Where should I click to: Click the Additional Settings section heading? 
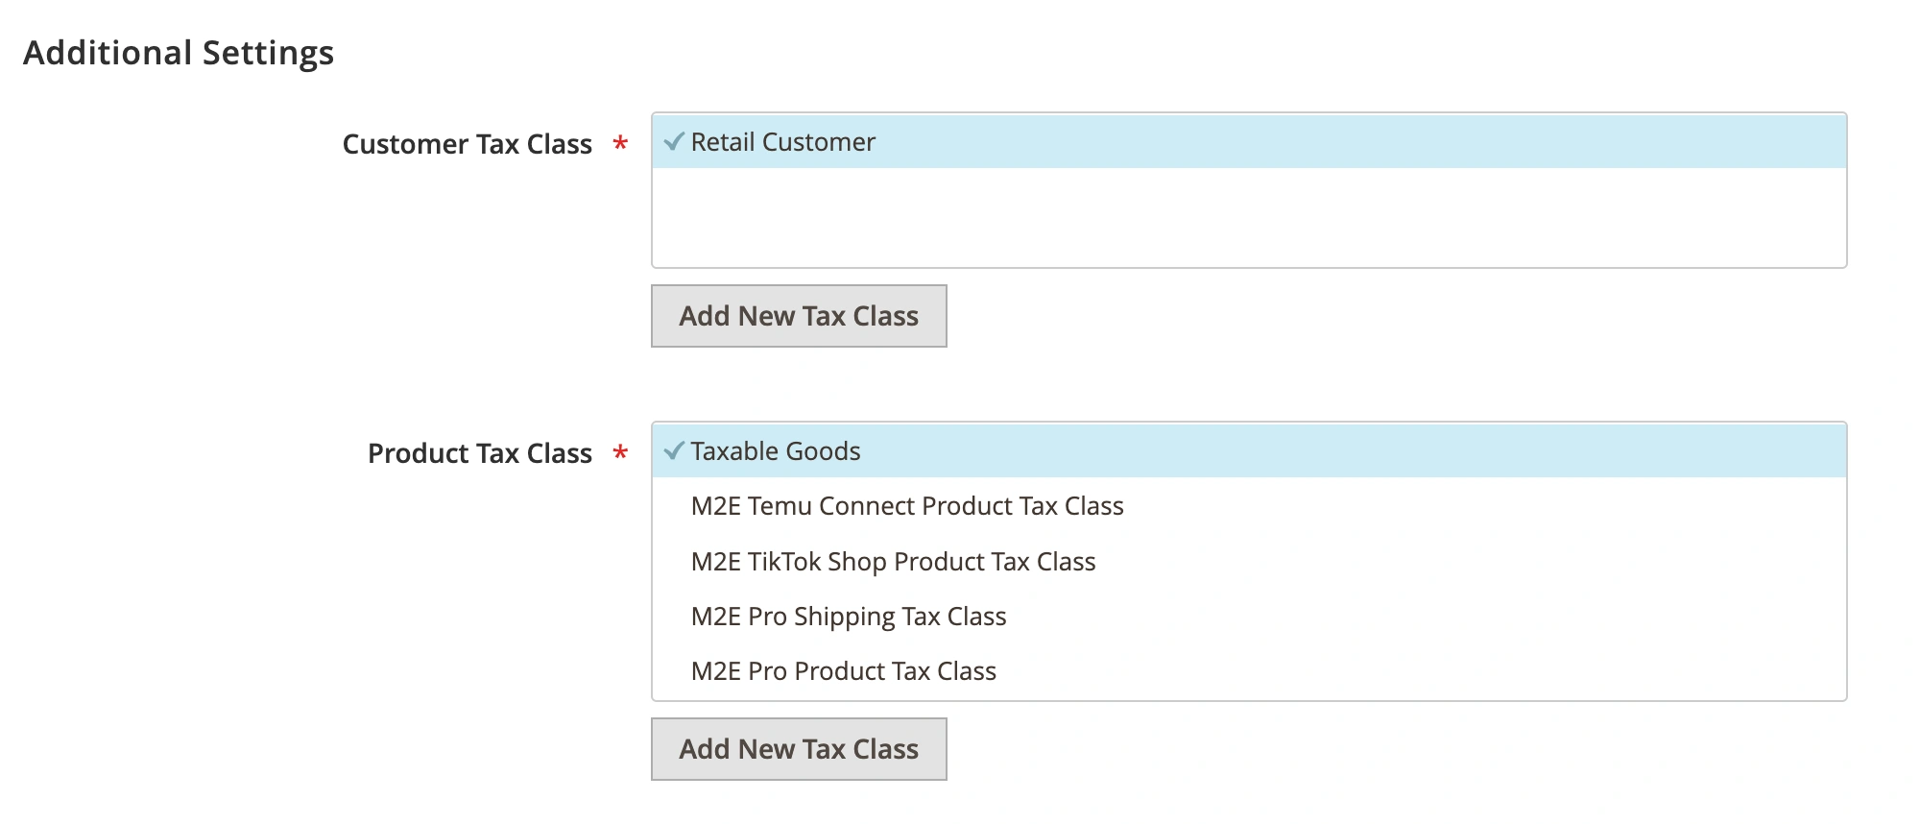(179, 53)
